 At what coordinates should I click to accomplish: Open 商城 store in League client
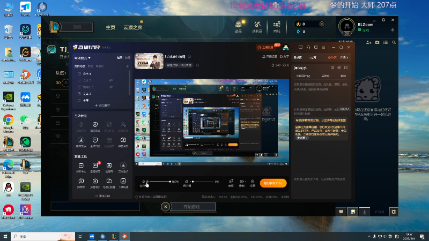[x=277, y=27]
